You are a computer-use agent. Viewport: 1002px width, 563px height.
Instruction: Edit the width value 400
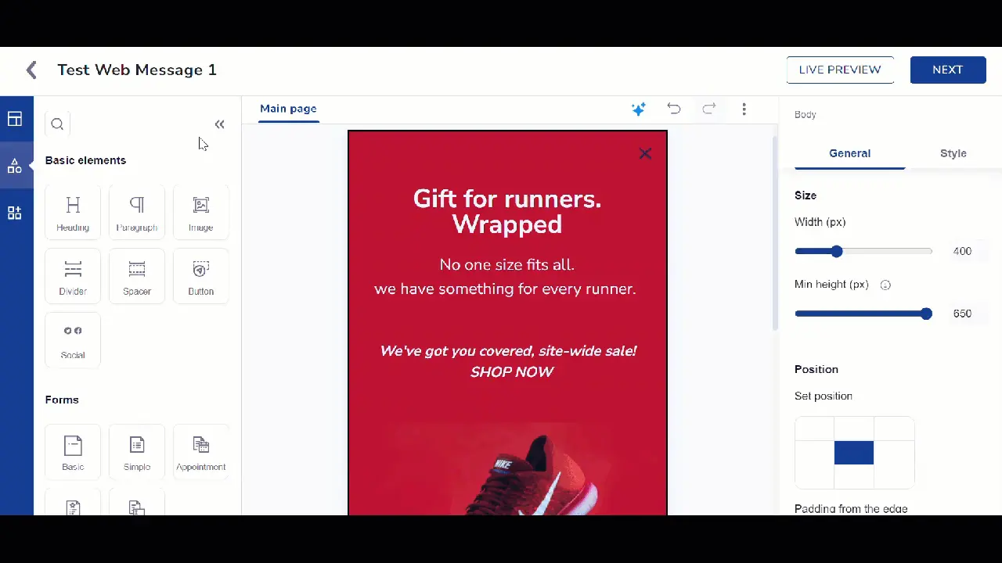coord(962,251)
